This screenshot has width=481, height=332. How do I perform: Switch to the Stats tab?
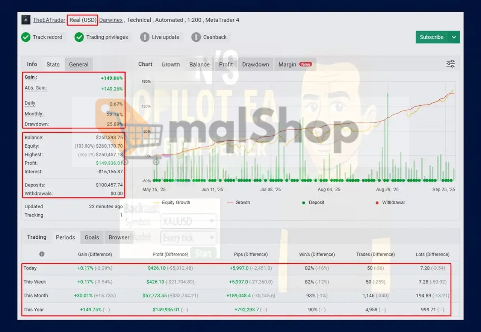pyautogui.click(x=53, y=64)
